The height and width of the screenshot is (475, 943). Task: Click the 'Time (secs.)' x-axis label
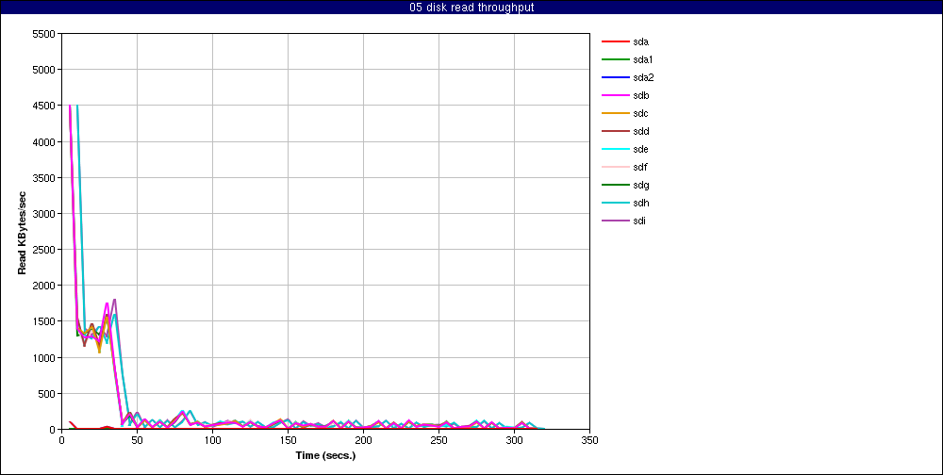click(x=325, y=455)
